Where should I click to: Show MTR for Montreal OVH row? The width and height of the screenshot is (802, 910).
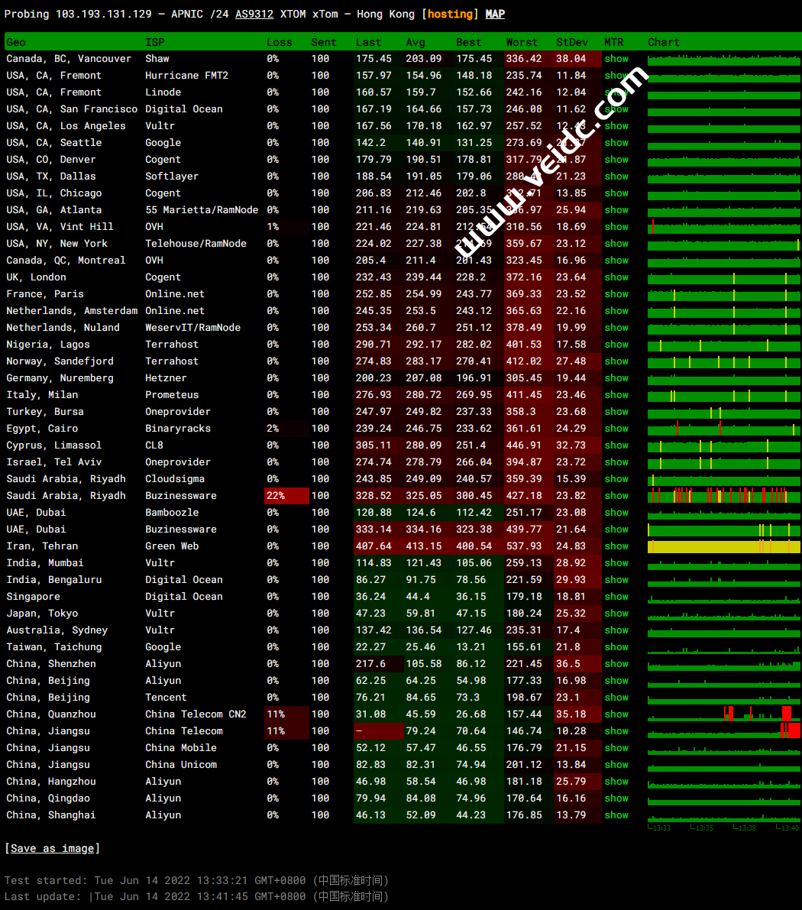click(616, 261)
